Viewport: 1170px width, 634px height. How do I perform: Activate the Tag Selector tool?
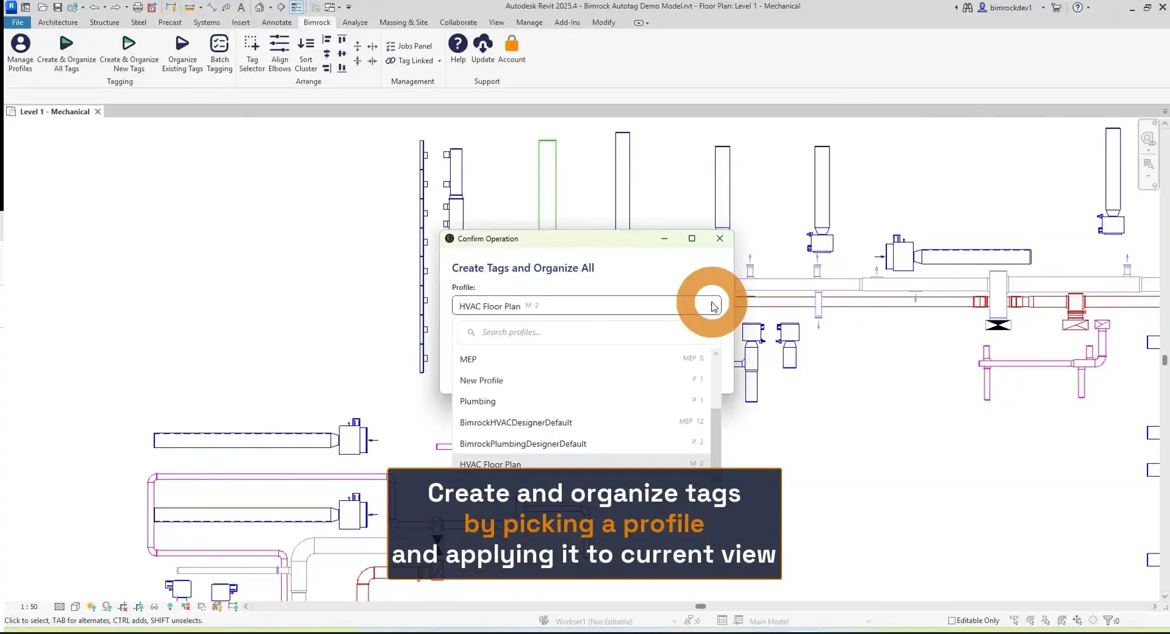coord(251,54)
